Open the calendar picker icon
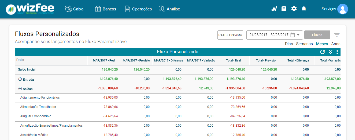 [293, 35]
